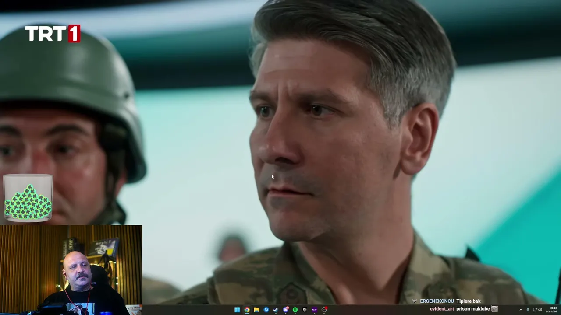Open File Explorer from the taskbar
Screen dimensions: 561x315
256,310
